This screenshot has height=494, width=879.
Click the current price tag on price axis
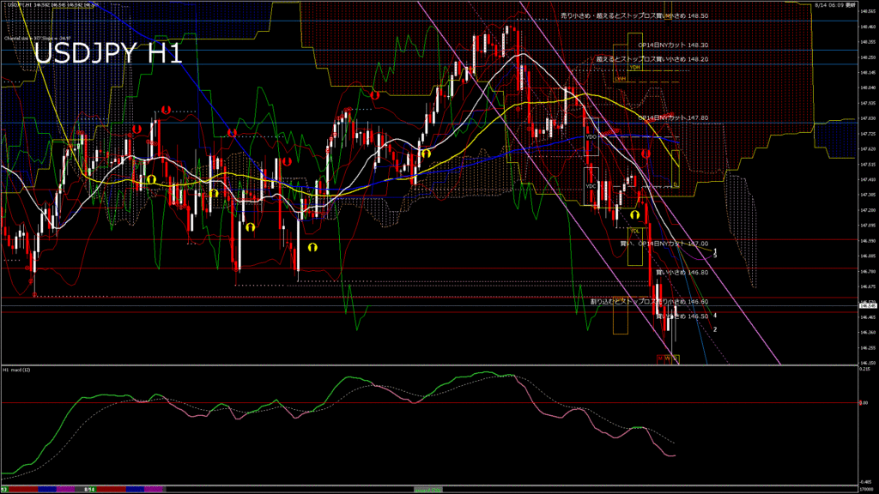coord(865,305)
